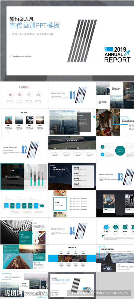Click the large 01 section number

pyautogui.click(x=72, y=95)
